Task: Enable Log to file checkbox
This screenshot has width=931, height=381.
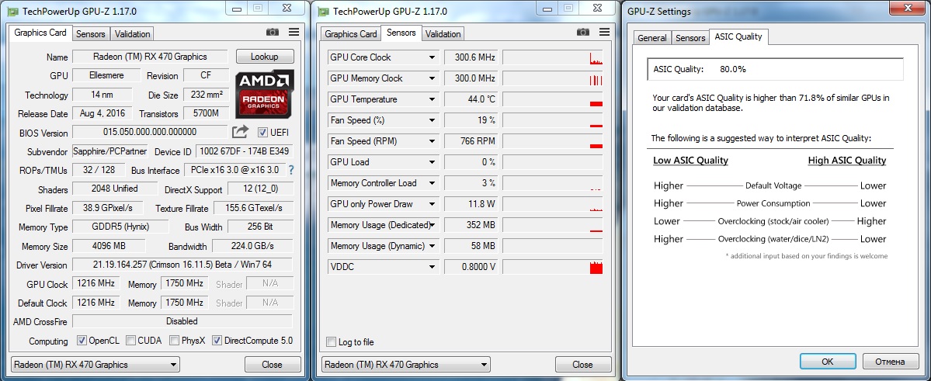Action: click(x=332, y=342)
